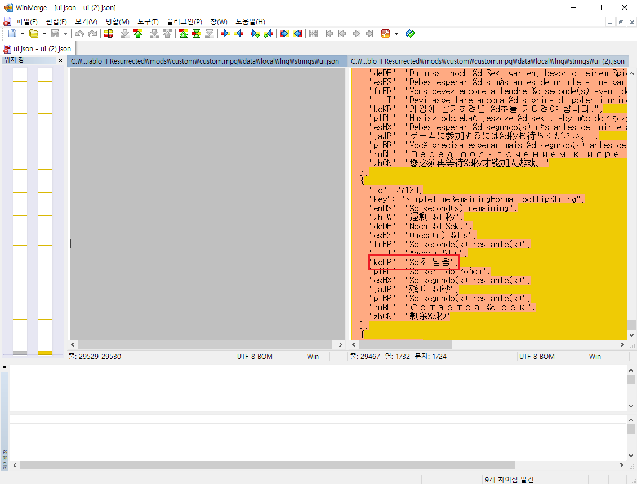
Task: Click the "id": 27129 line
Action: pos(396,190)
